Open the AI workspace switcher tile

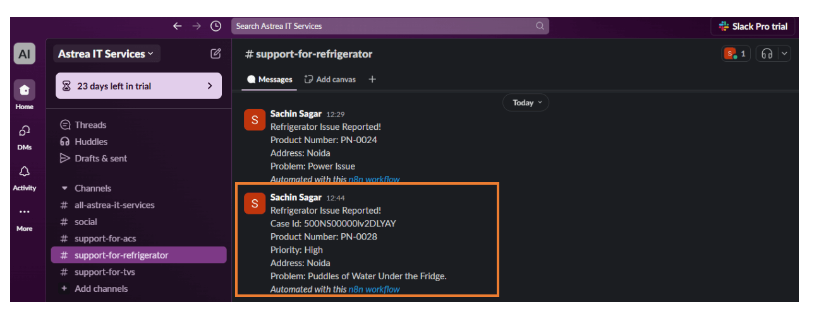pos(25,54)
